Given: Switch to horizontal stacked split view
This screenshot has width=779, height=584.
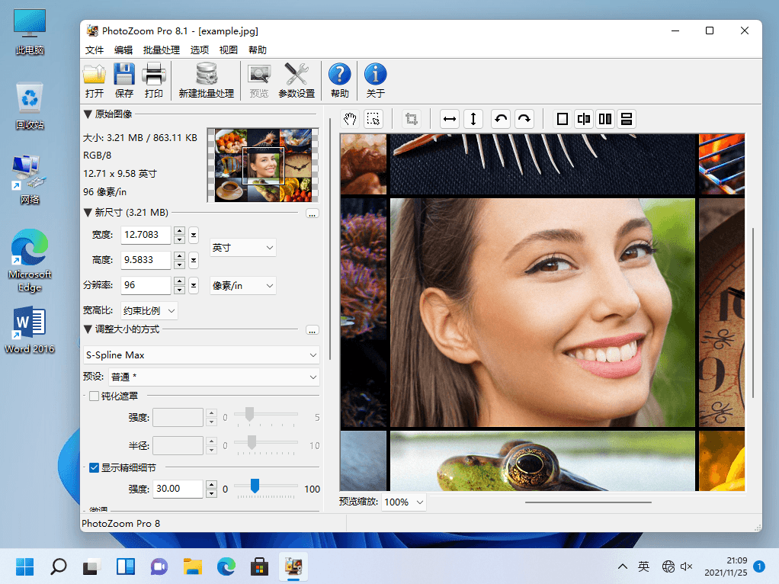Looking at the screenshot, I should click(x=627, y=119).
